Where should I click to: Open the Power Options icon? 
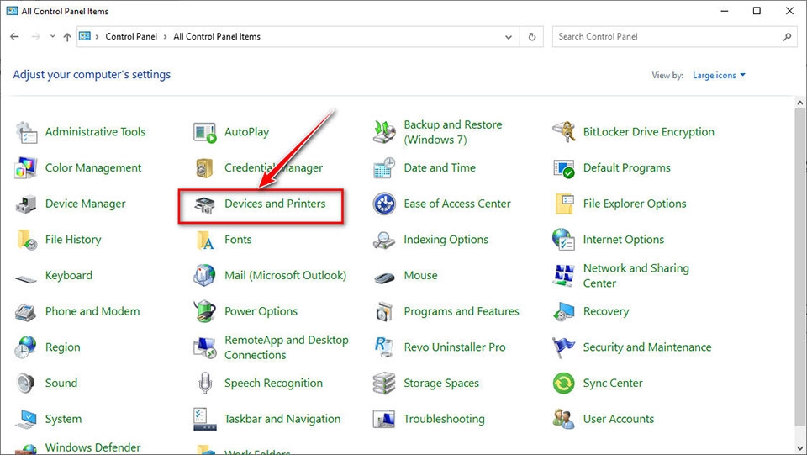[204, 312]
